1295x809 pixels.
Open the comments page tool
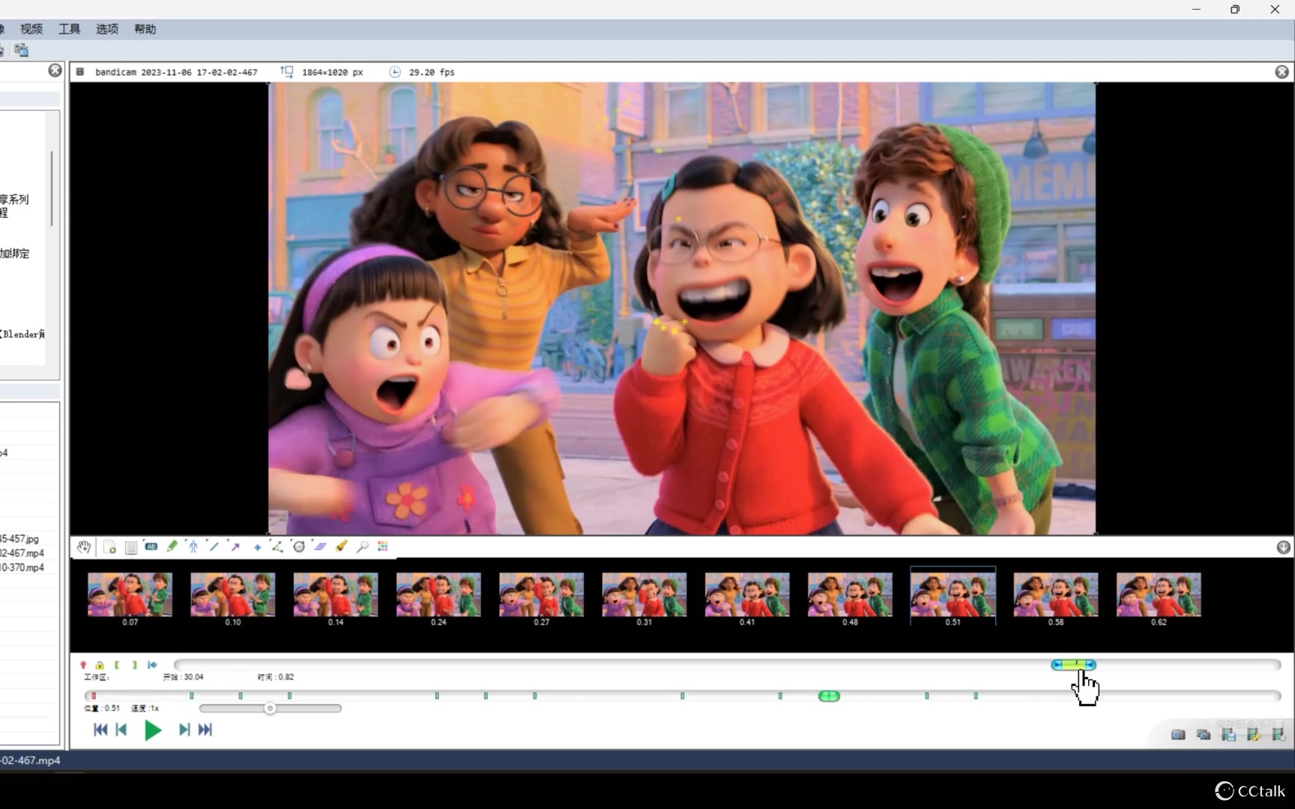[130, 547]
